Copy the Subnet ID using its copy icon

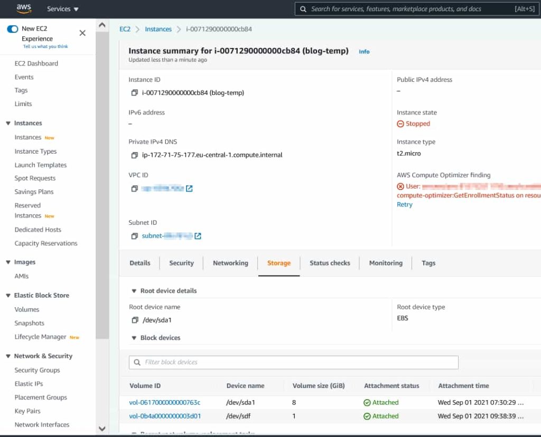[x=134, y=235]
